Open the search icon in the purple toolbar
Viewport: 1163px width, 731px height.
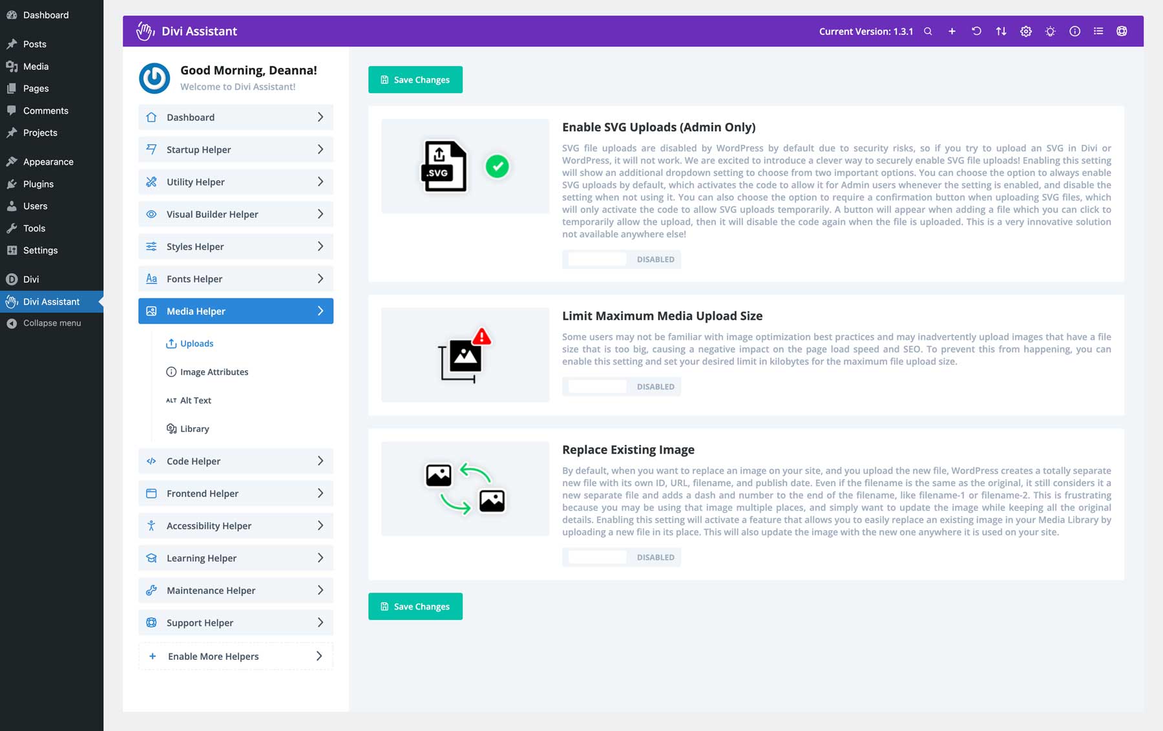(927, 30)
